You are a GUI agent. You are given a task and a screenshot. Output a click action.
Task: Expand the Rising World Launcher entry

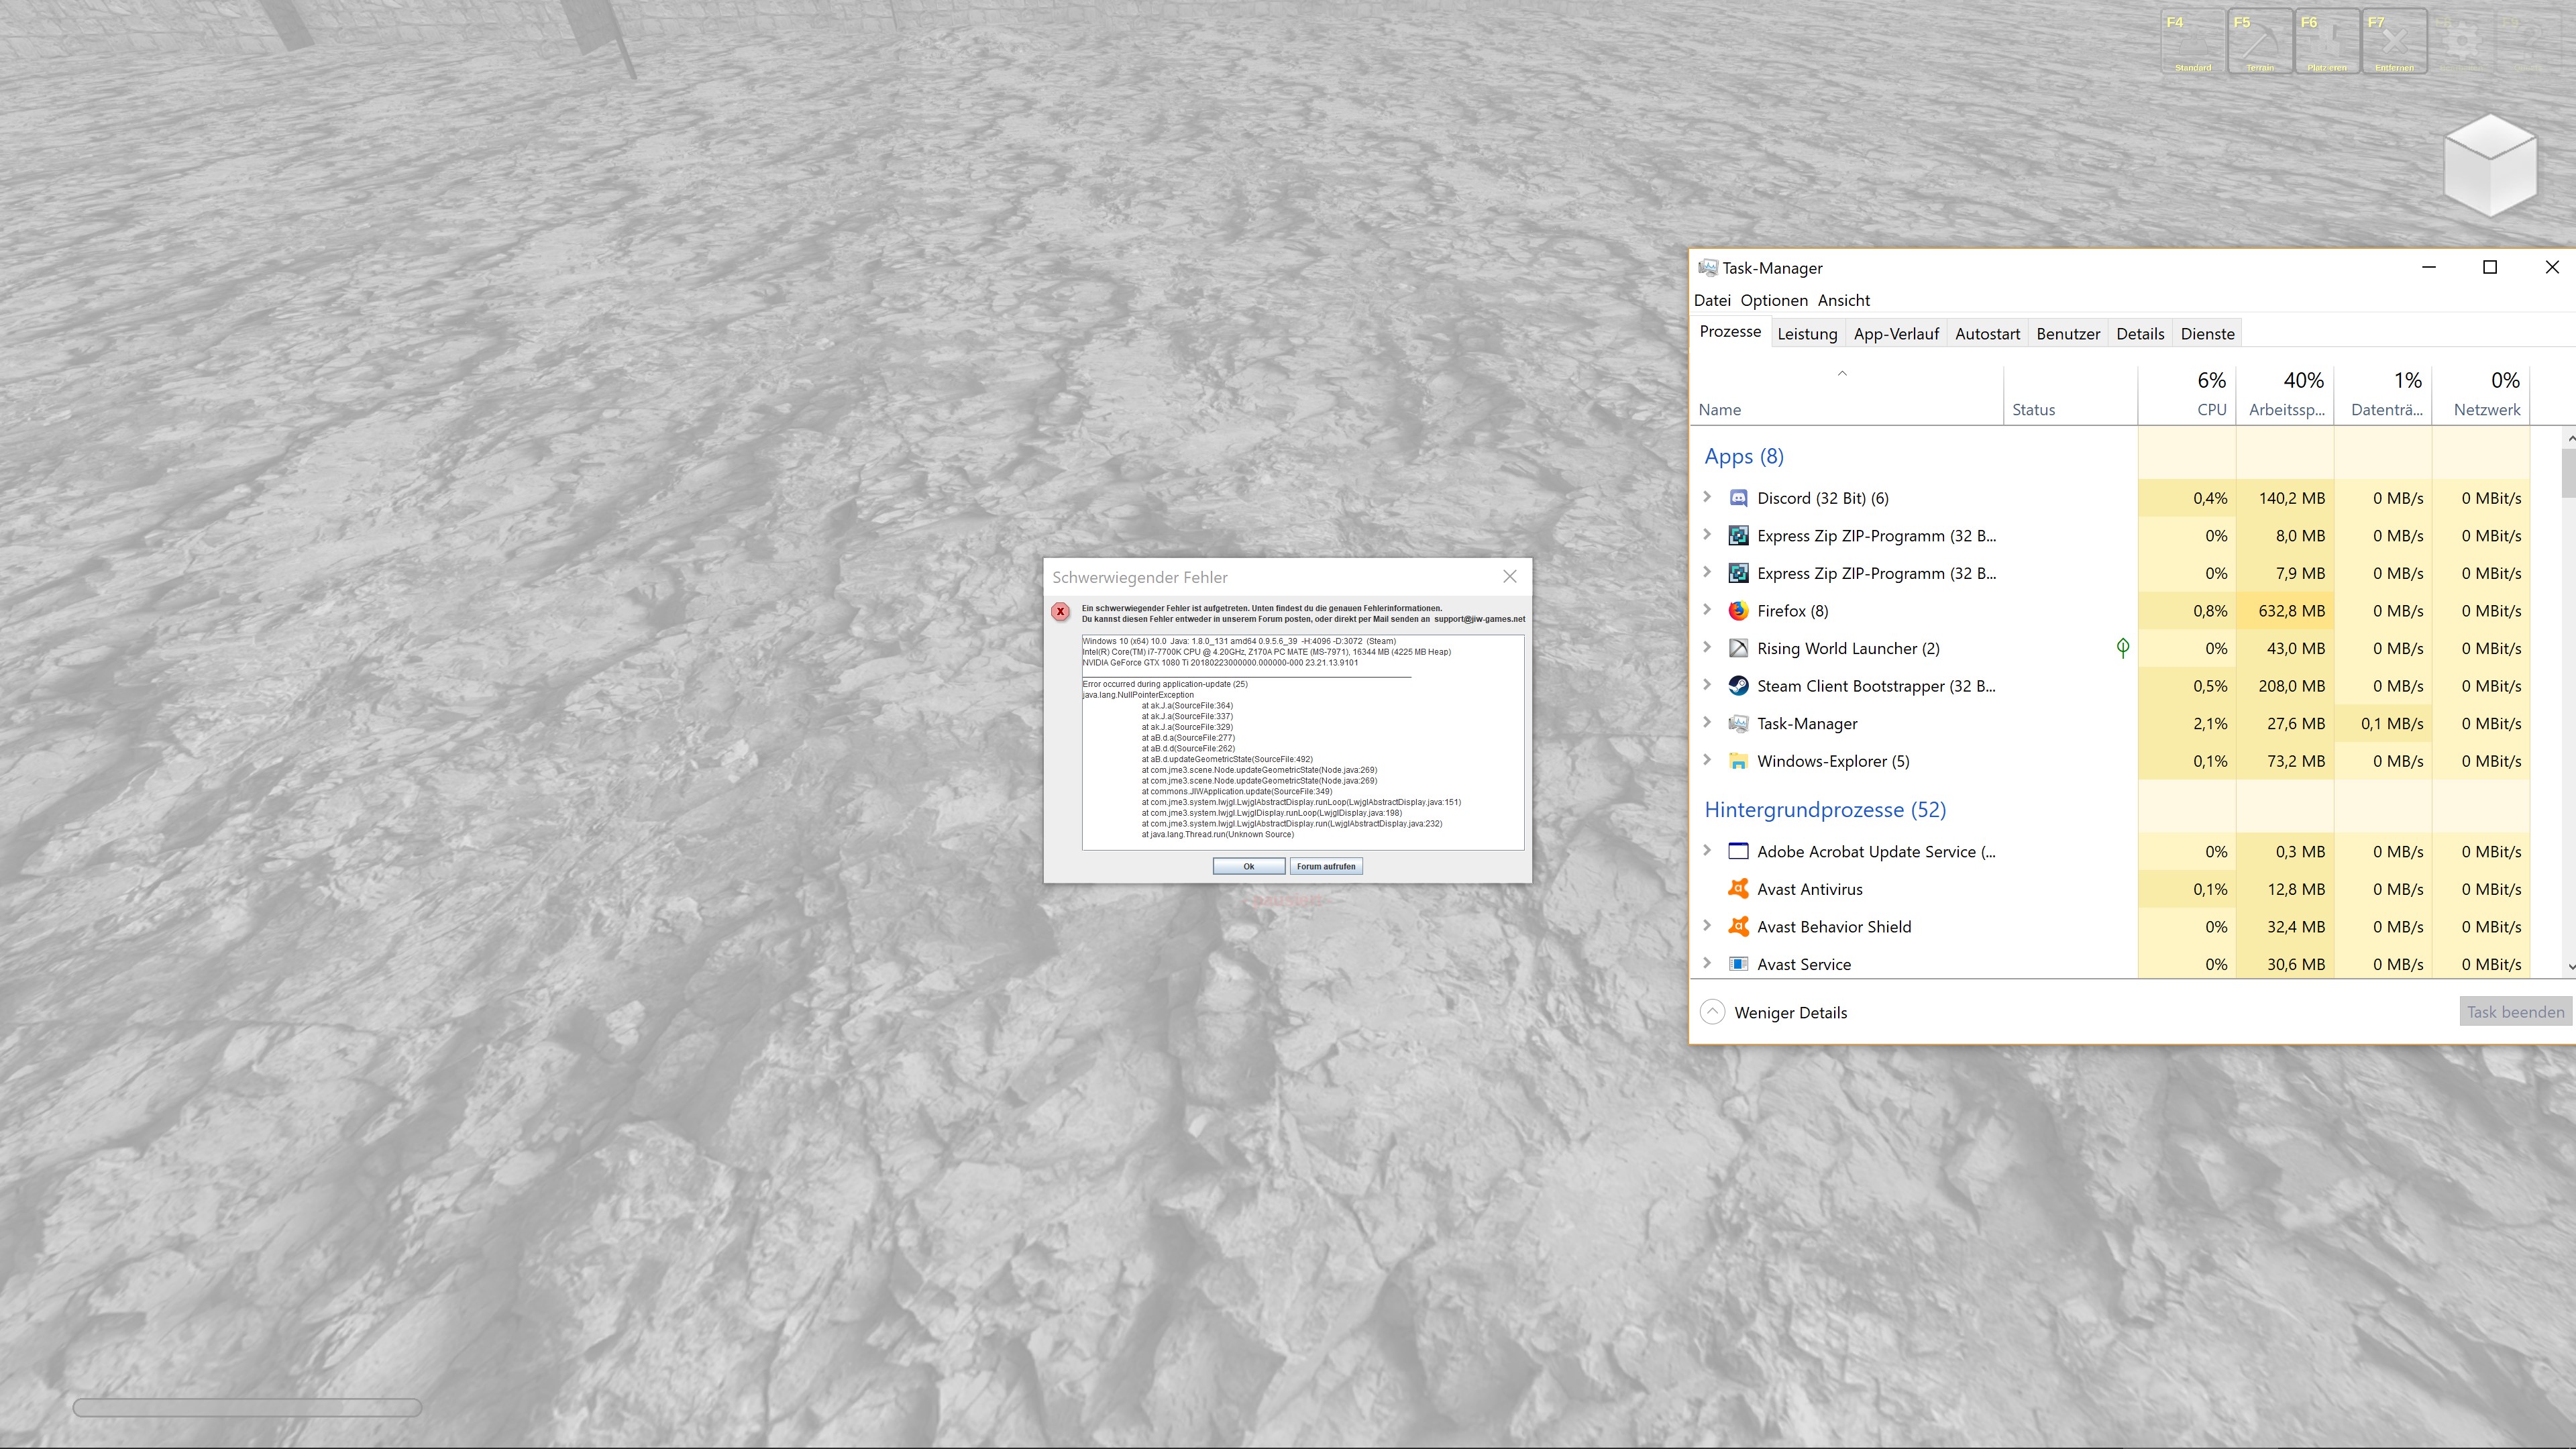1707,647
